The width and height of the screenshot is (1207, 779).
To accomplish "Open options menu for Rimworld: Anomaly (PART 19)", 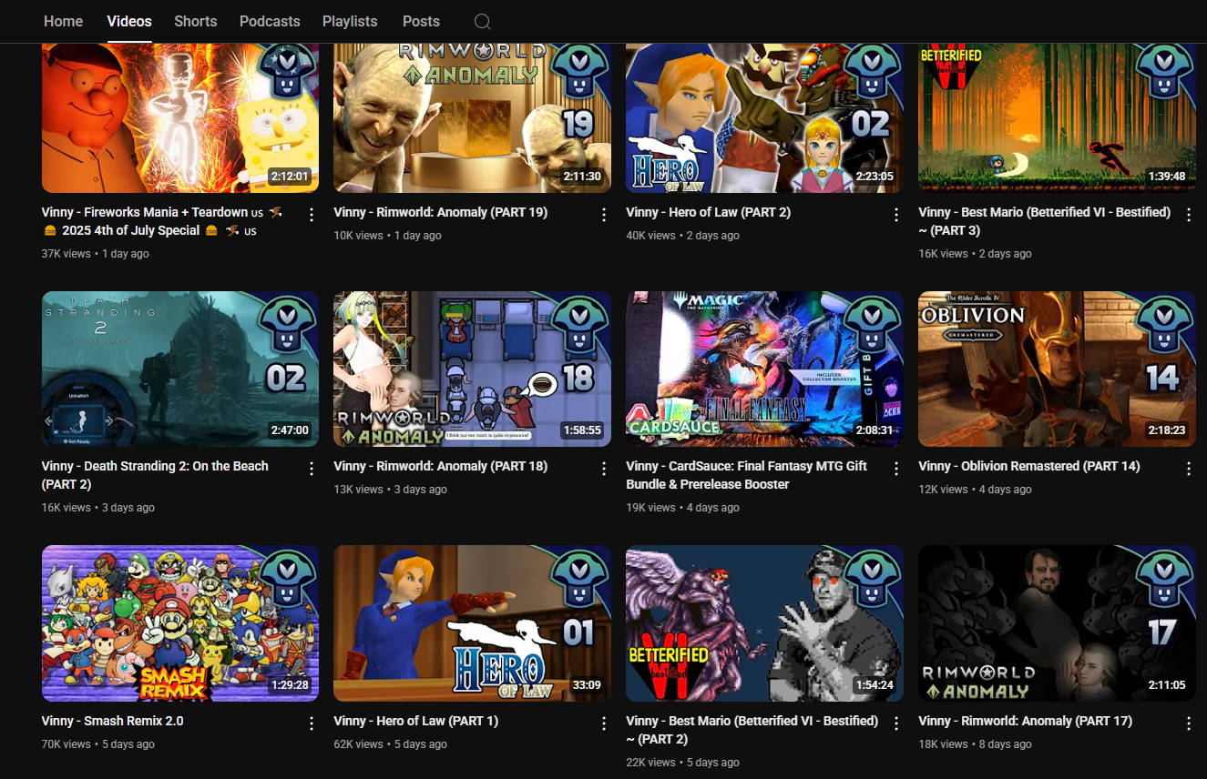I will pos(603,215).
